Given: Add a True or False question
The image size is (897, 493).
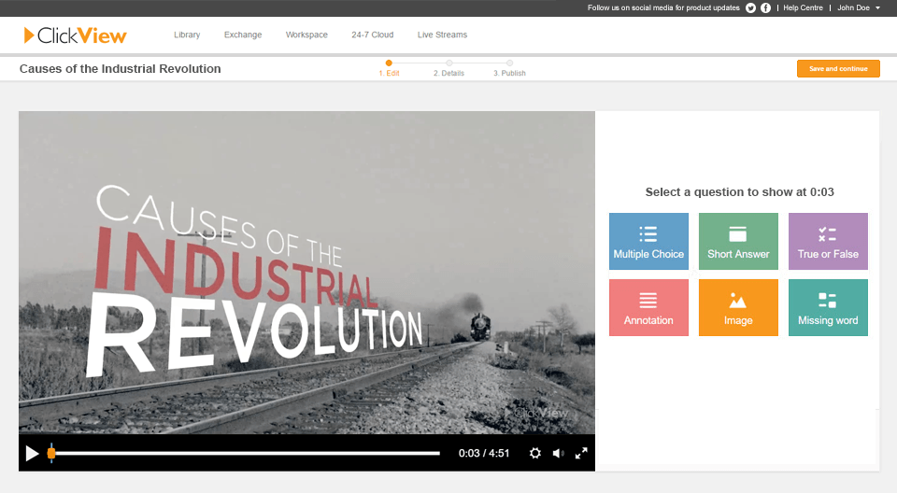Looking at the screenshot, I should tap(828, 241).
